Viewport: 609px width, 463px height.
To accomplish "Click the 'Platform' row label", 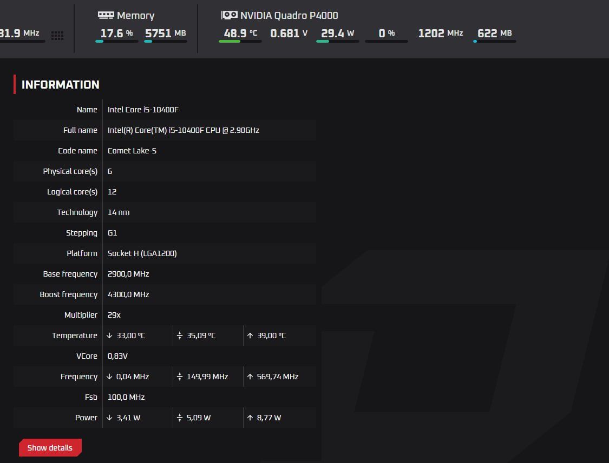I will tap(82, 253).
